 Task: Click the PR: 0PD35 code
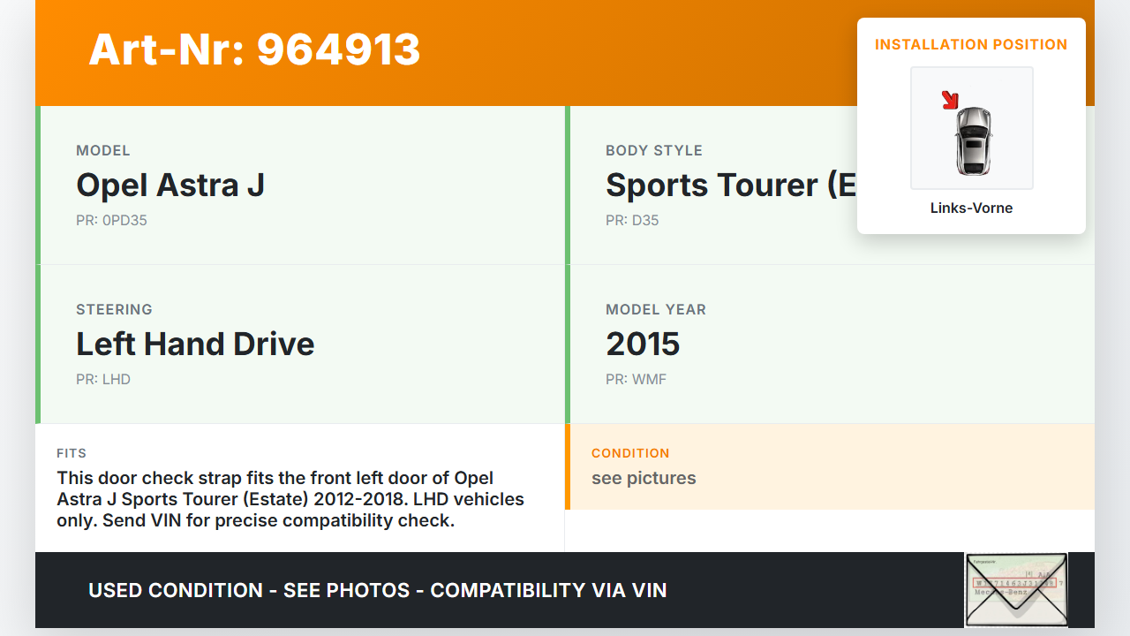click(111, 221)
